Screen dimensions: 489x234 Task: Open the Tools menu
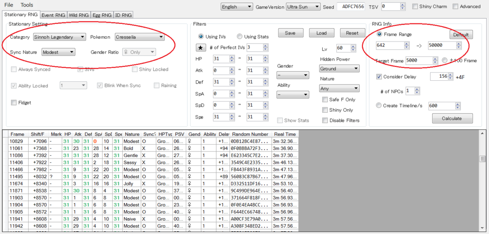tap(27, 5)
